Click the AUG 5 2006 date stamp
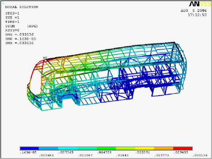Viewport: 212px width, 159px height. click(194, 11)
